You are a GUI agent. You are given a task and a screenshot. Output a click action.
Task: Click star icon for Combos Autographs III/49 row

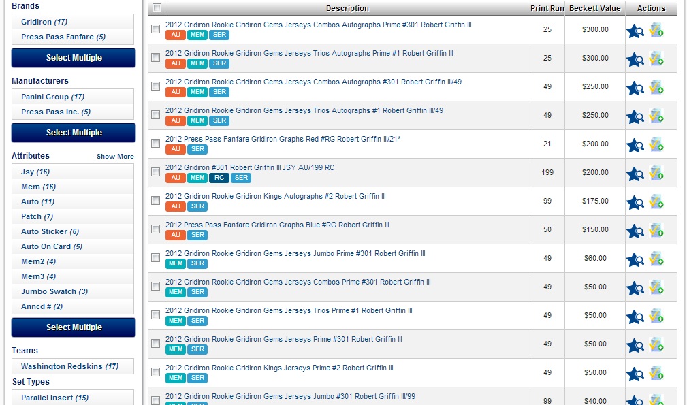pyautogui.click(x=635, y=88)
